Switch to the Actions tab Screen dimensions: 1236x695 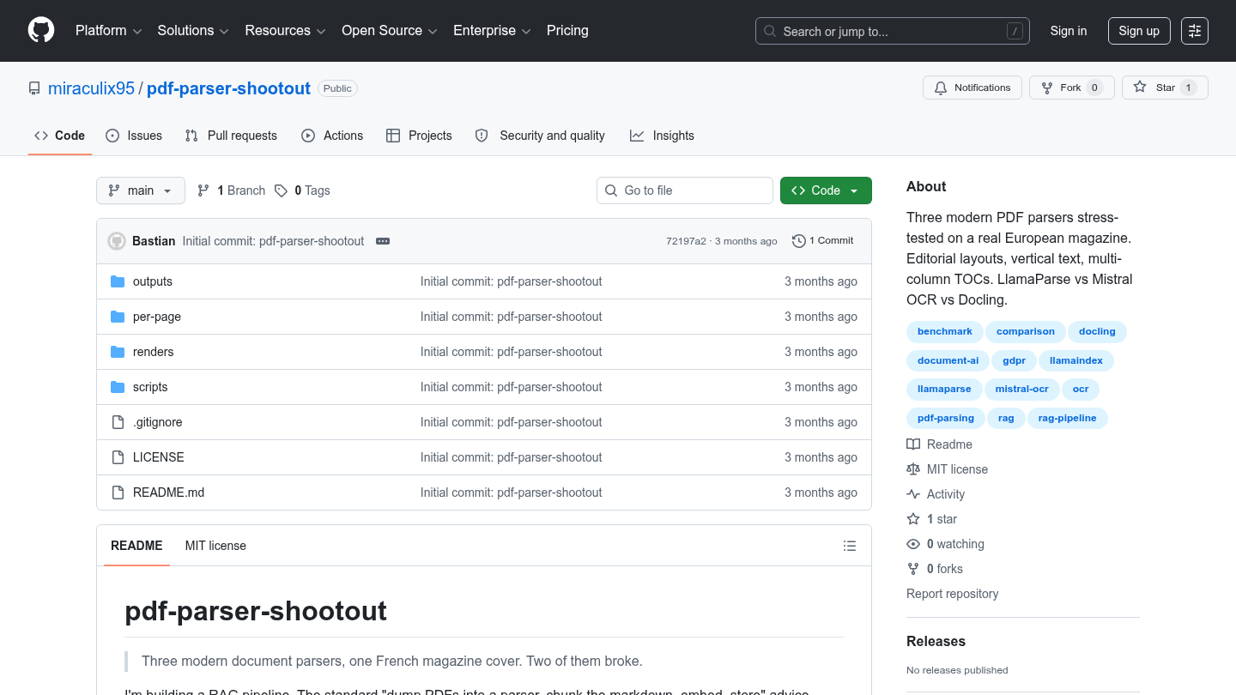332,136
